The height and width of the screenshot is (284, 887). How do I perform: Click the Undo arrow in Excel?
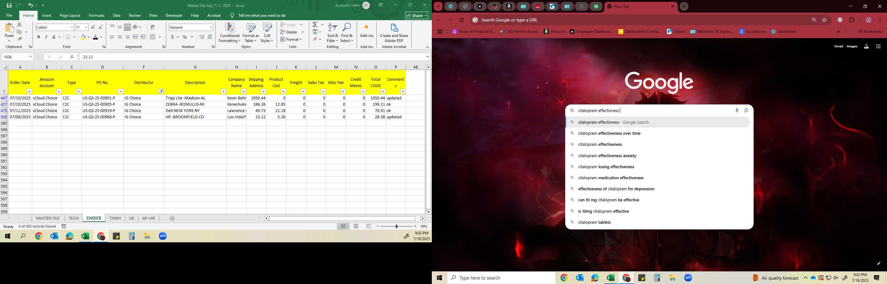[30, 5]
